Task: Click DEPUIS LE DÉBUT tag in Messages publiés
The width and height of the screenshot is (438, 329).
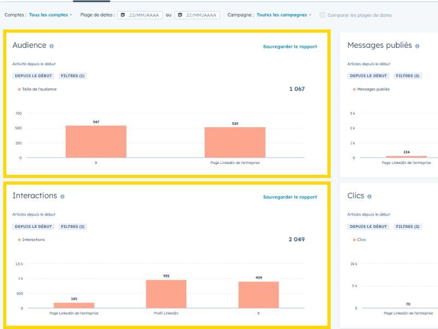Action: pos(368,76)
